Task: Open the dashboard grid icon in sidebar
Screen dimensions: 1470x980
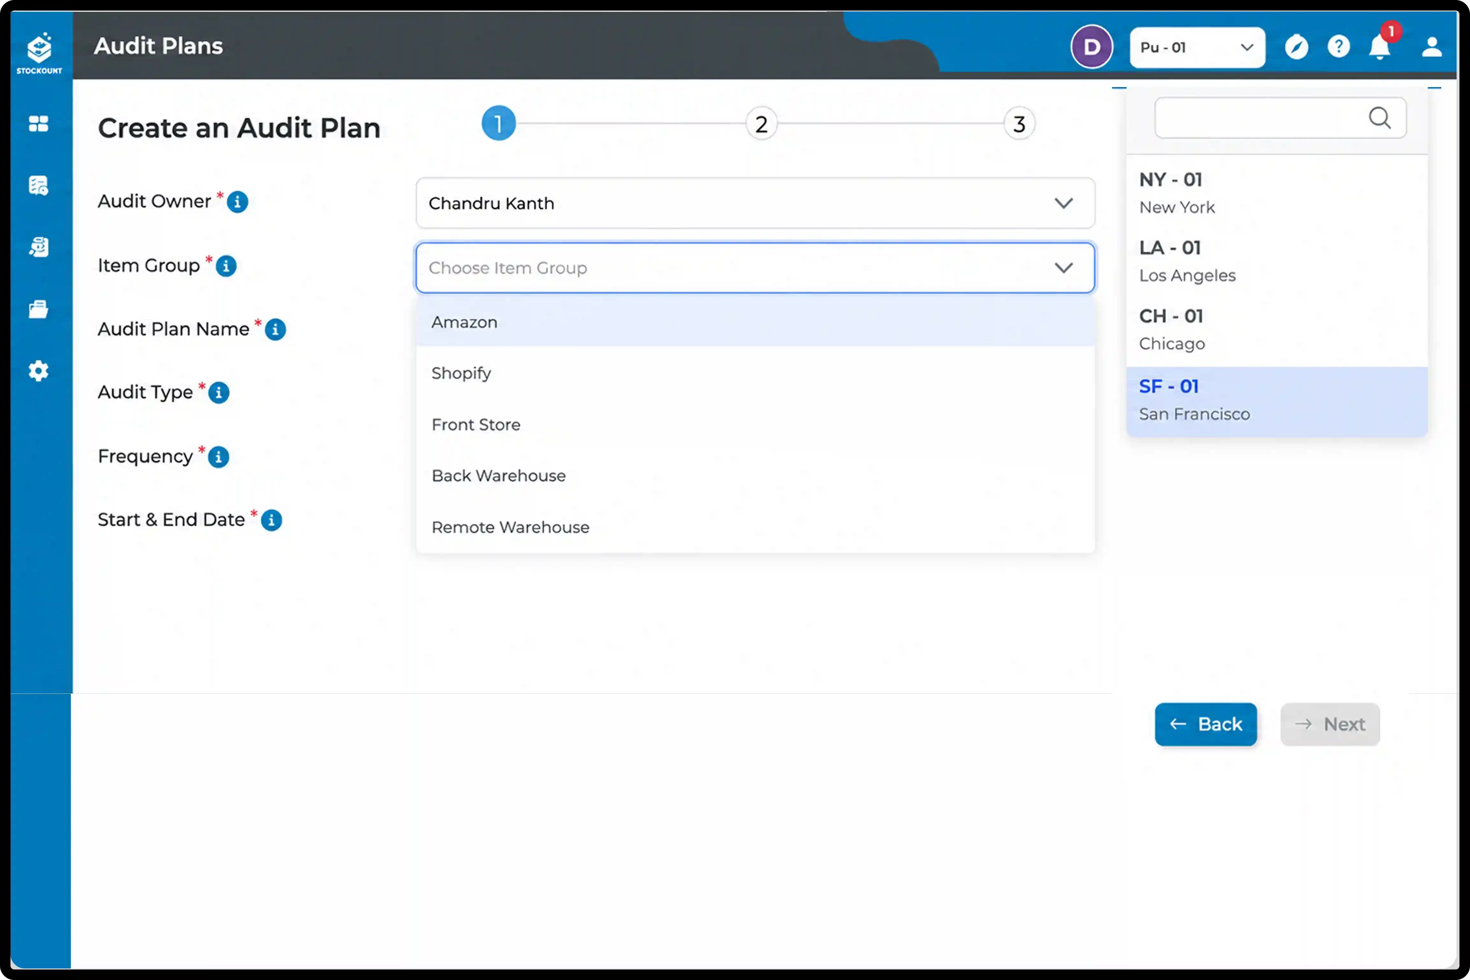Action: (39, 124)
